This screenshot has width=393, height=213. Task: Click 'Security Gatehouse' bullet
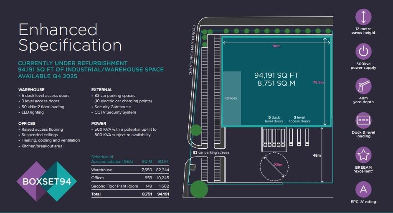(x=111, y=107)
